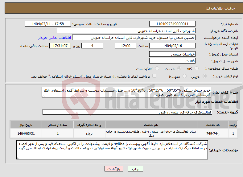Click the کد خدمت column header
243x177 pixels.
[213, 125]
